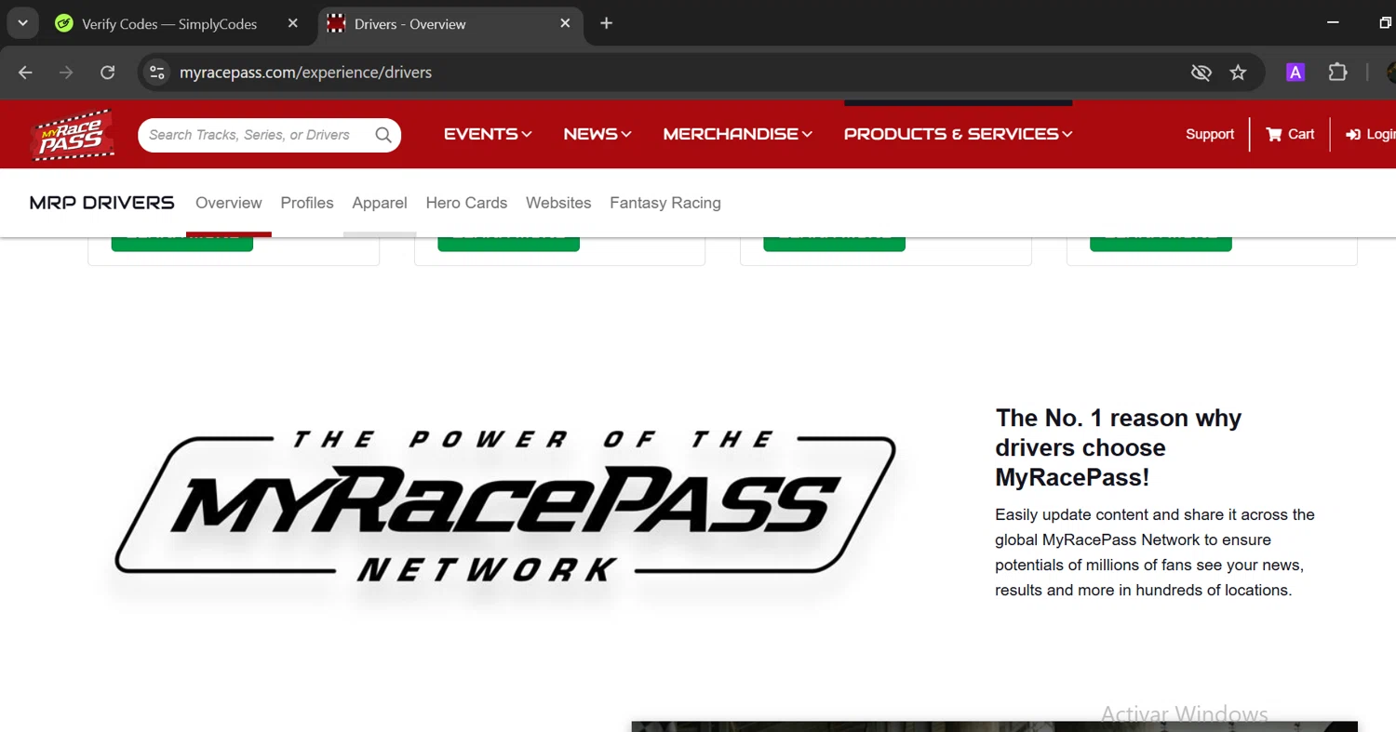This screenshot has height=732, width=1396.
Task: Open the Hero Cards section
Action: [x=466, y=203]
